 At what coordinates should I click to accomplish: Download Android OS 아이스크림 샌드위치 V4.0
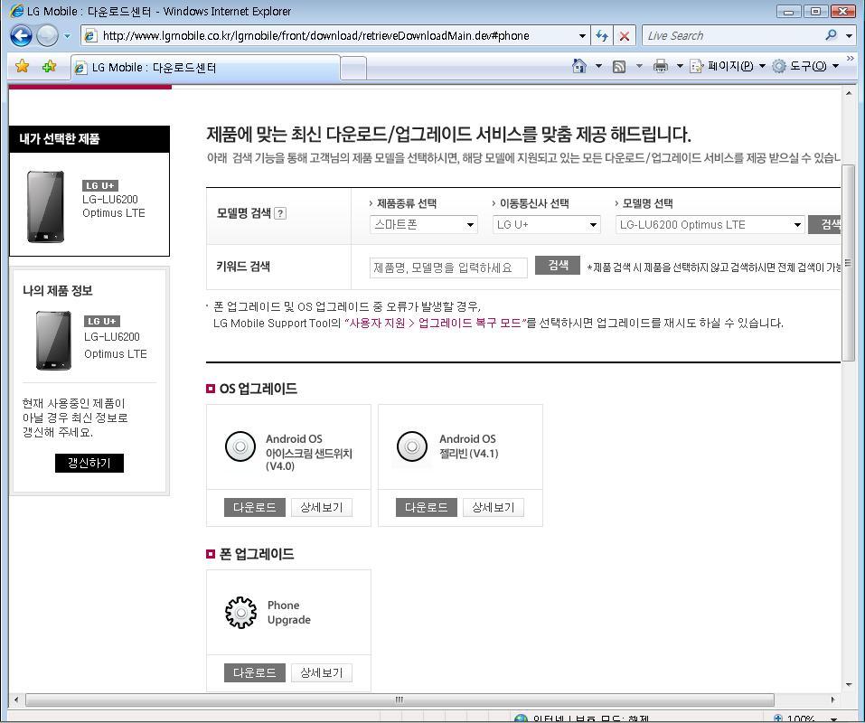click(x=254, y=507)
